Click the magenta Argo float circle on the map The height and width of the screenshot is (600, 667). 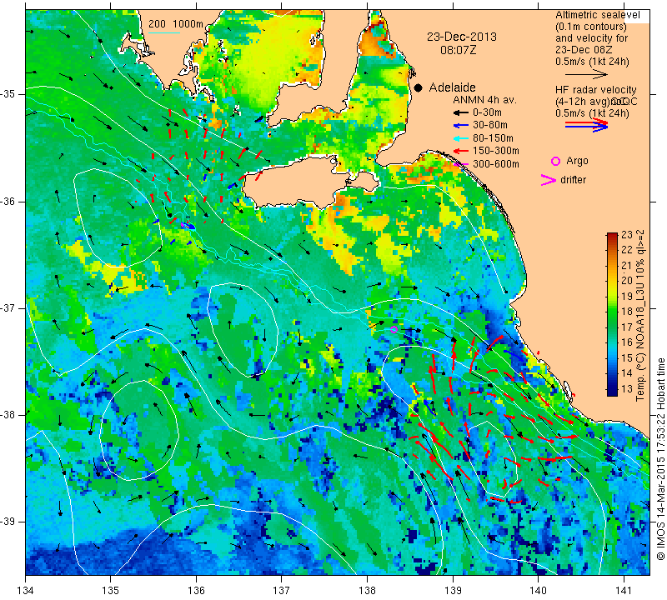click(394, 329)
